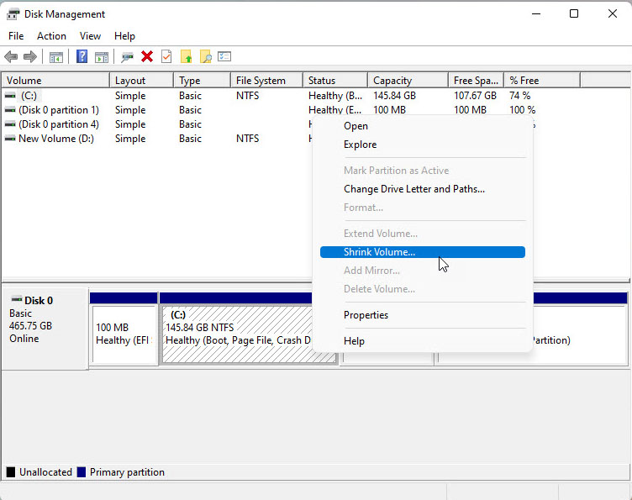
Task: Sort by the Layout column header
Action: tap(142, 81)
